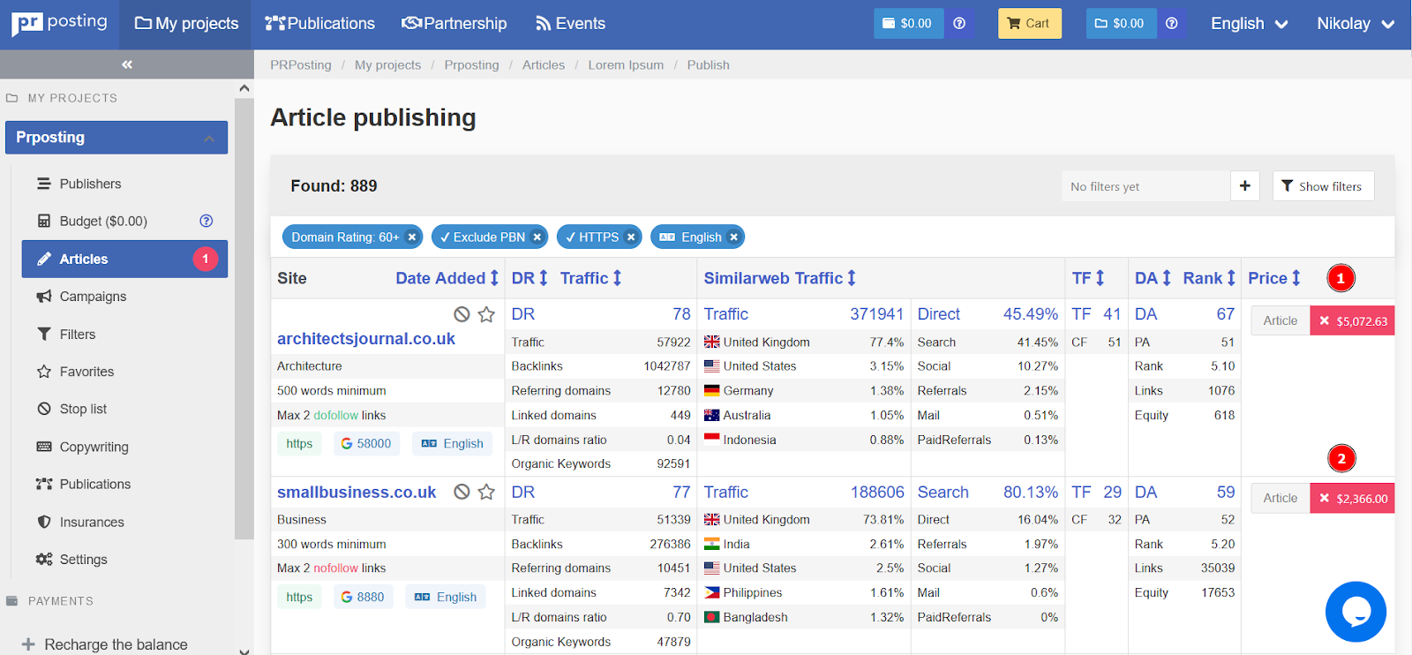This screenshot has width=1412, height=655.
Task: Open smallbusiness.co.uk site link
Action: point(357,493)
